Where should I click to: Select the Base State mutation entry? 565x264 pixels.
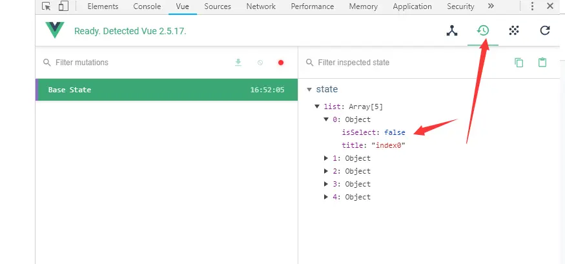(166, 90)
